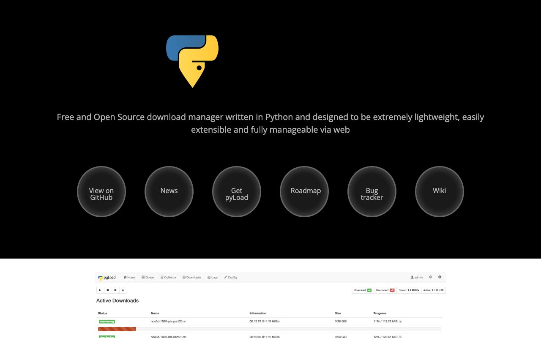Viewport: 541px width, 338px height.
Task: Select Home in the screenshot navbar
Action: click(129, 278)
